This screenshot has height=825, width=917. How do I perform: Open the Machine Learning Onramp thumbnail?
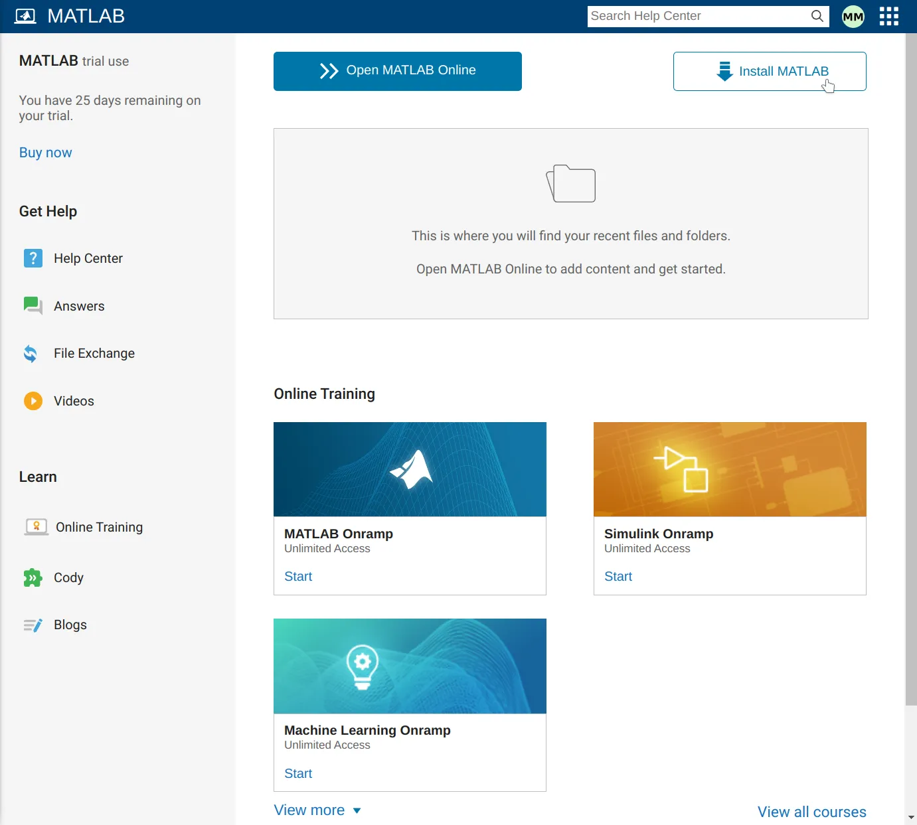coord(410,666)
